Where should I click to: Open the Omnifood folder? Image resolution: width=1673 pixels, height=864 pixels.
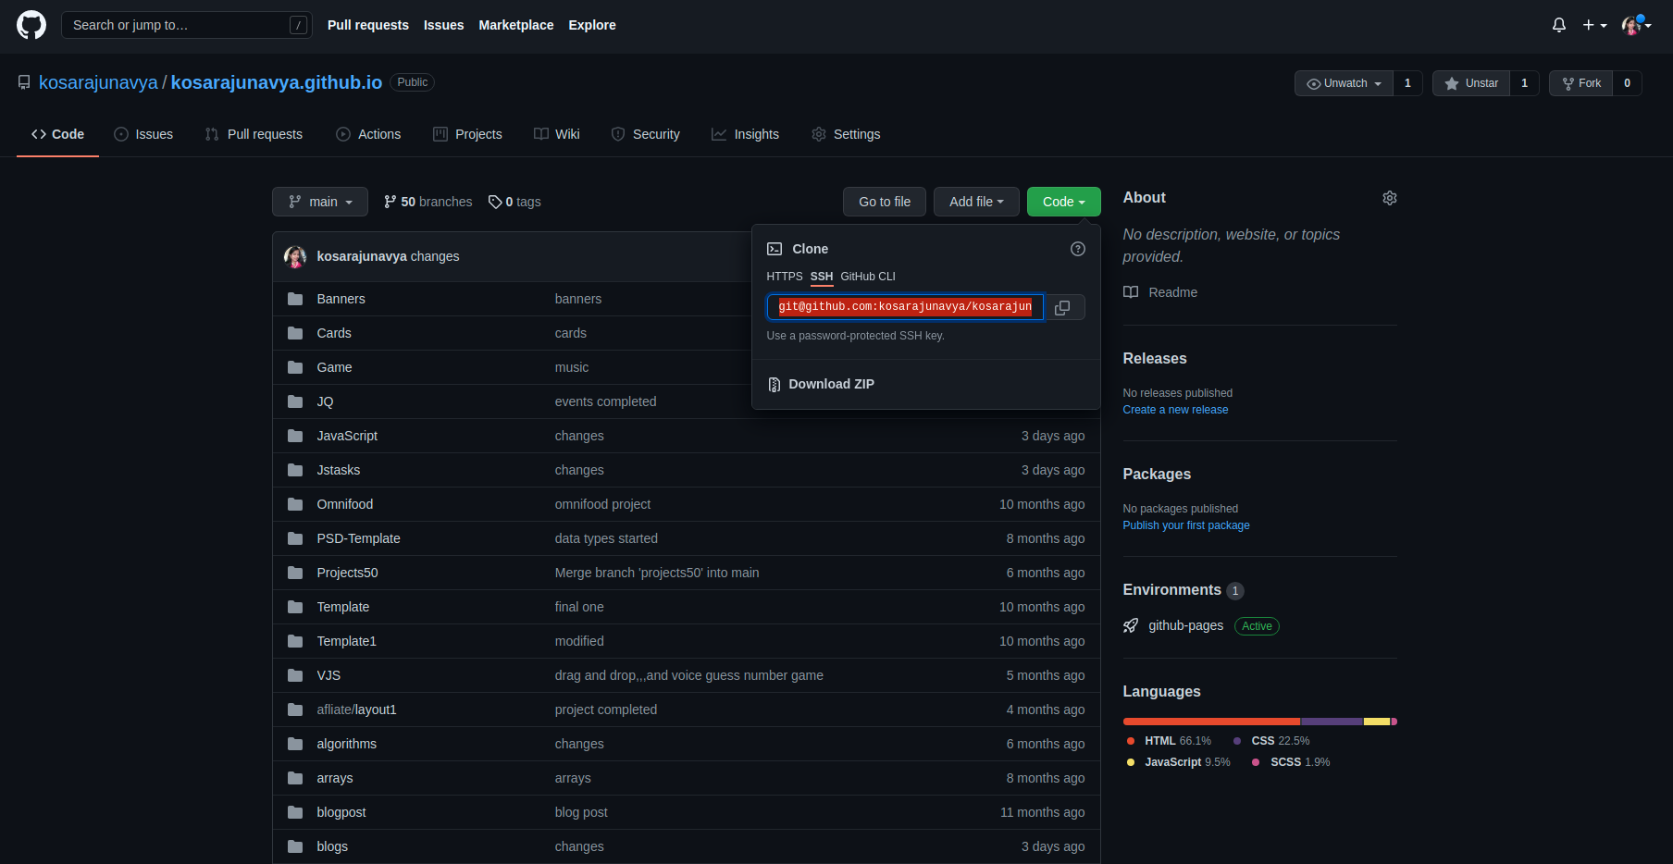coord(344,504)
